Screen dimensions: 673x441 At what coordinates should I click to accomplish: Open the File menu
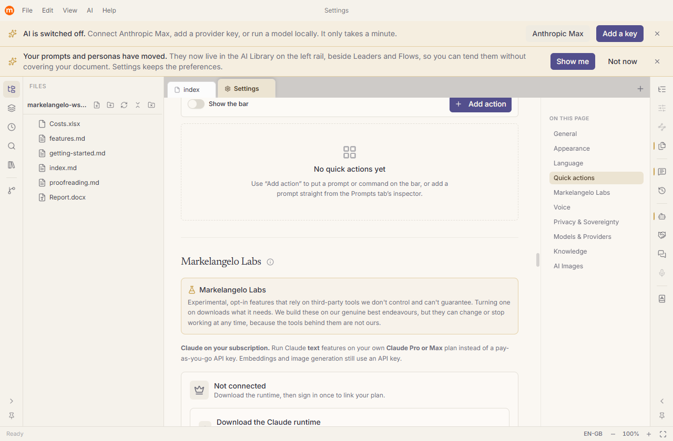[27, 10]
